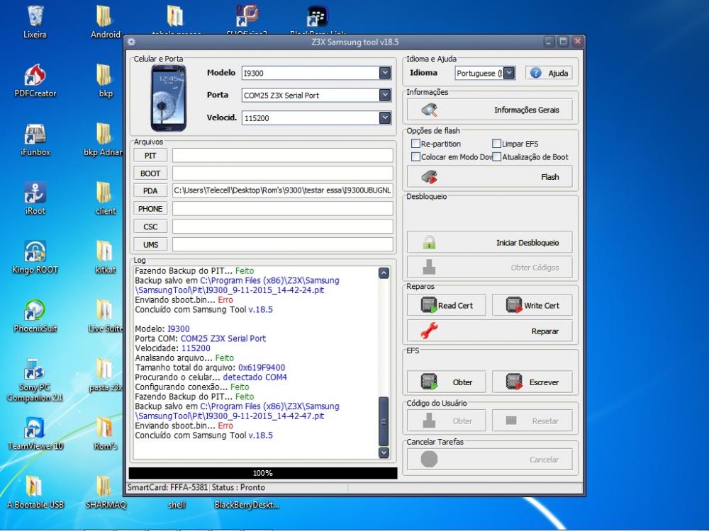This screenshot has height=531, width=709.
Task: Click the Galaxy S3 phone image
Action: coord(169,98)
